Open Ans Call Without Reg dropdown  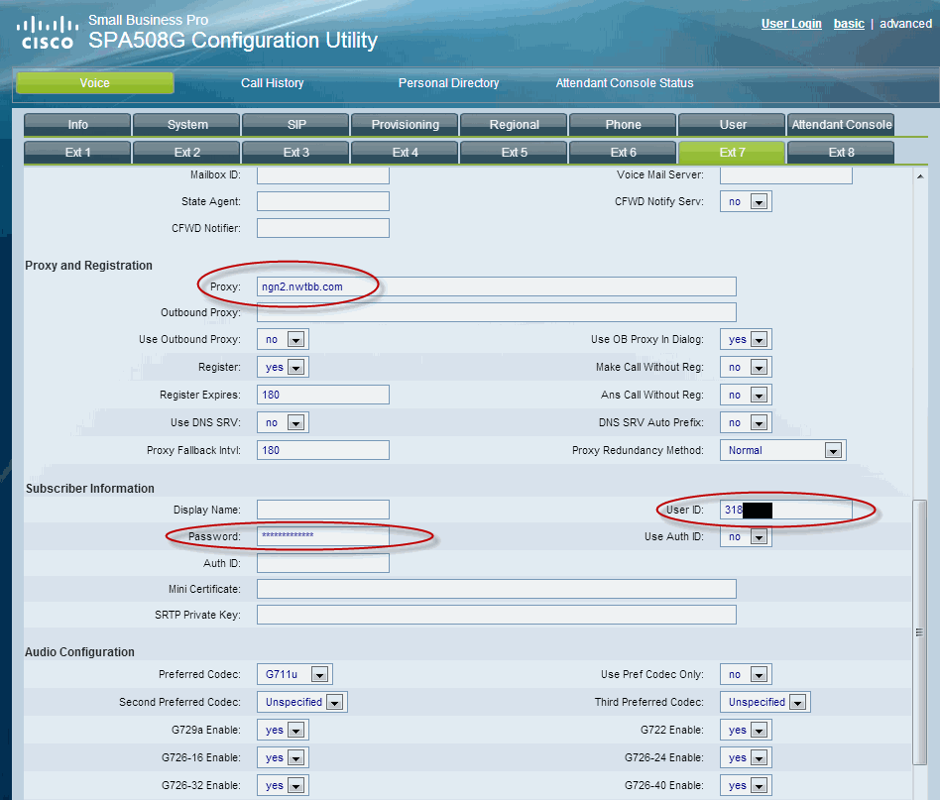point(746,395)
